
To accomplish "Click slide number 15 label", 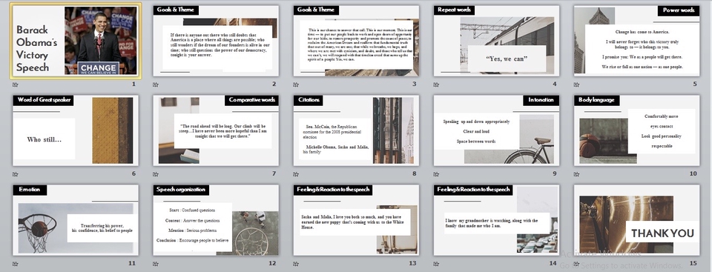I will click(693, 263).
